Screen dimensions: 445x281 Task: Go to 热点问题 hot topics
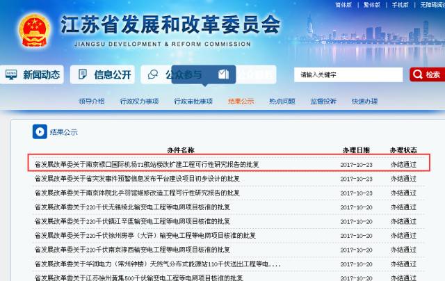pos(282,102)
